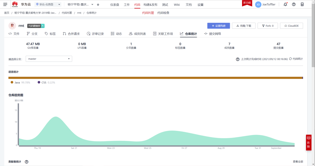Open the 关联工作项 tab
The width and height of the screenshot is (315, 166).
tap(163, 34)
